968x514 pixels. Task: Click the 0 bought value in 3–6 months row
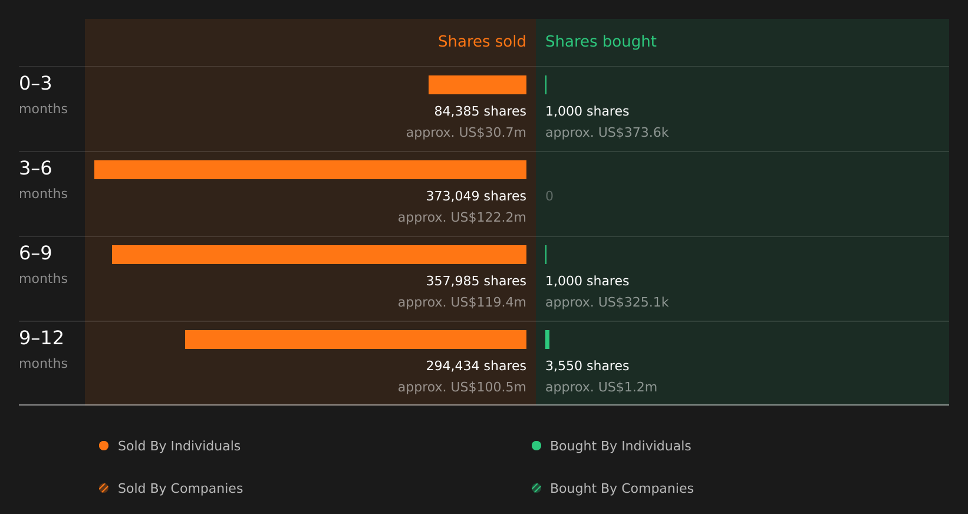[549, 196]
